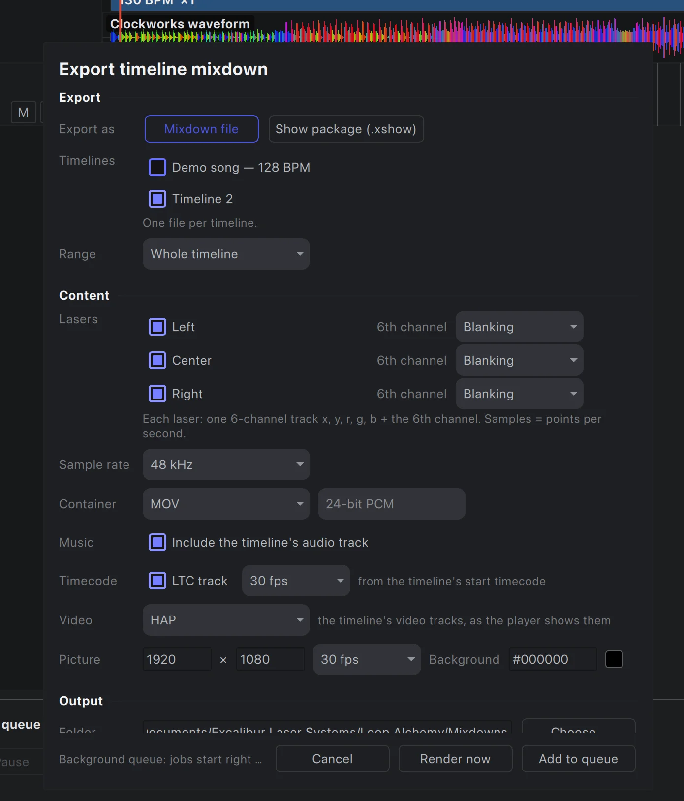Check the Demo song — 128 BPM timeline
The image size is (684, 801).
tap(157, 167)
